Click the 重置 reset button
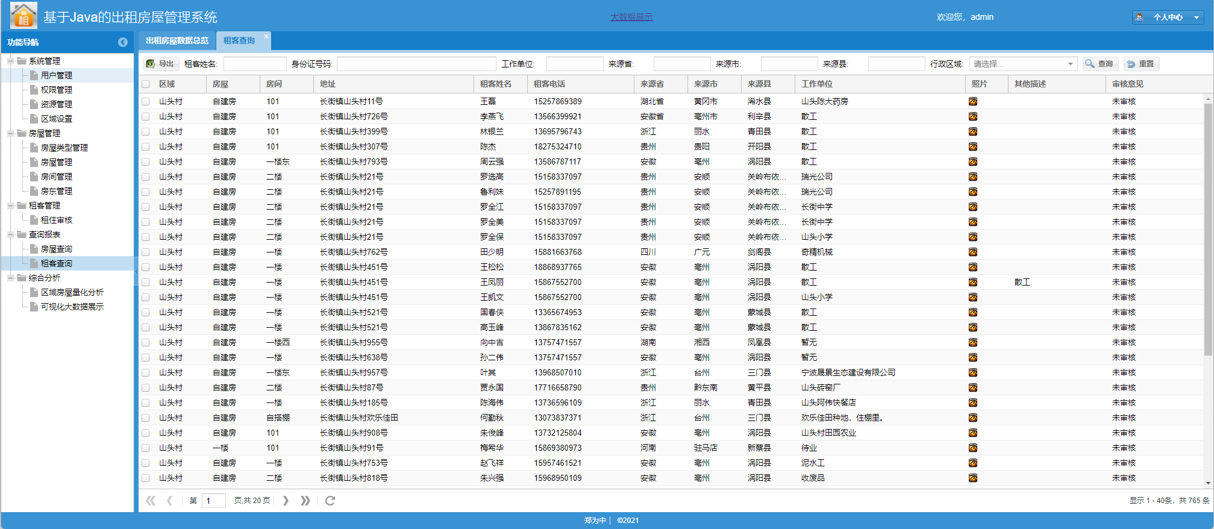 click(x=1141, y=64)
